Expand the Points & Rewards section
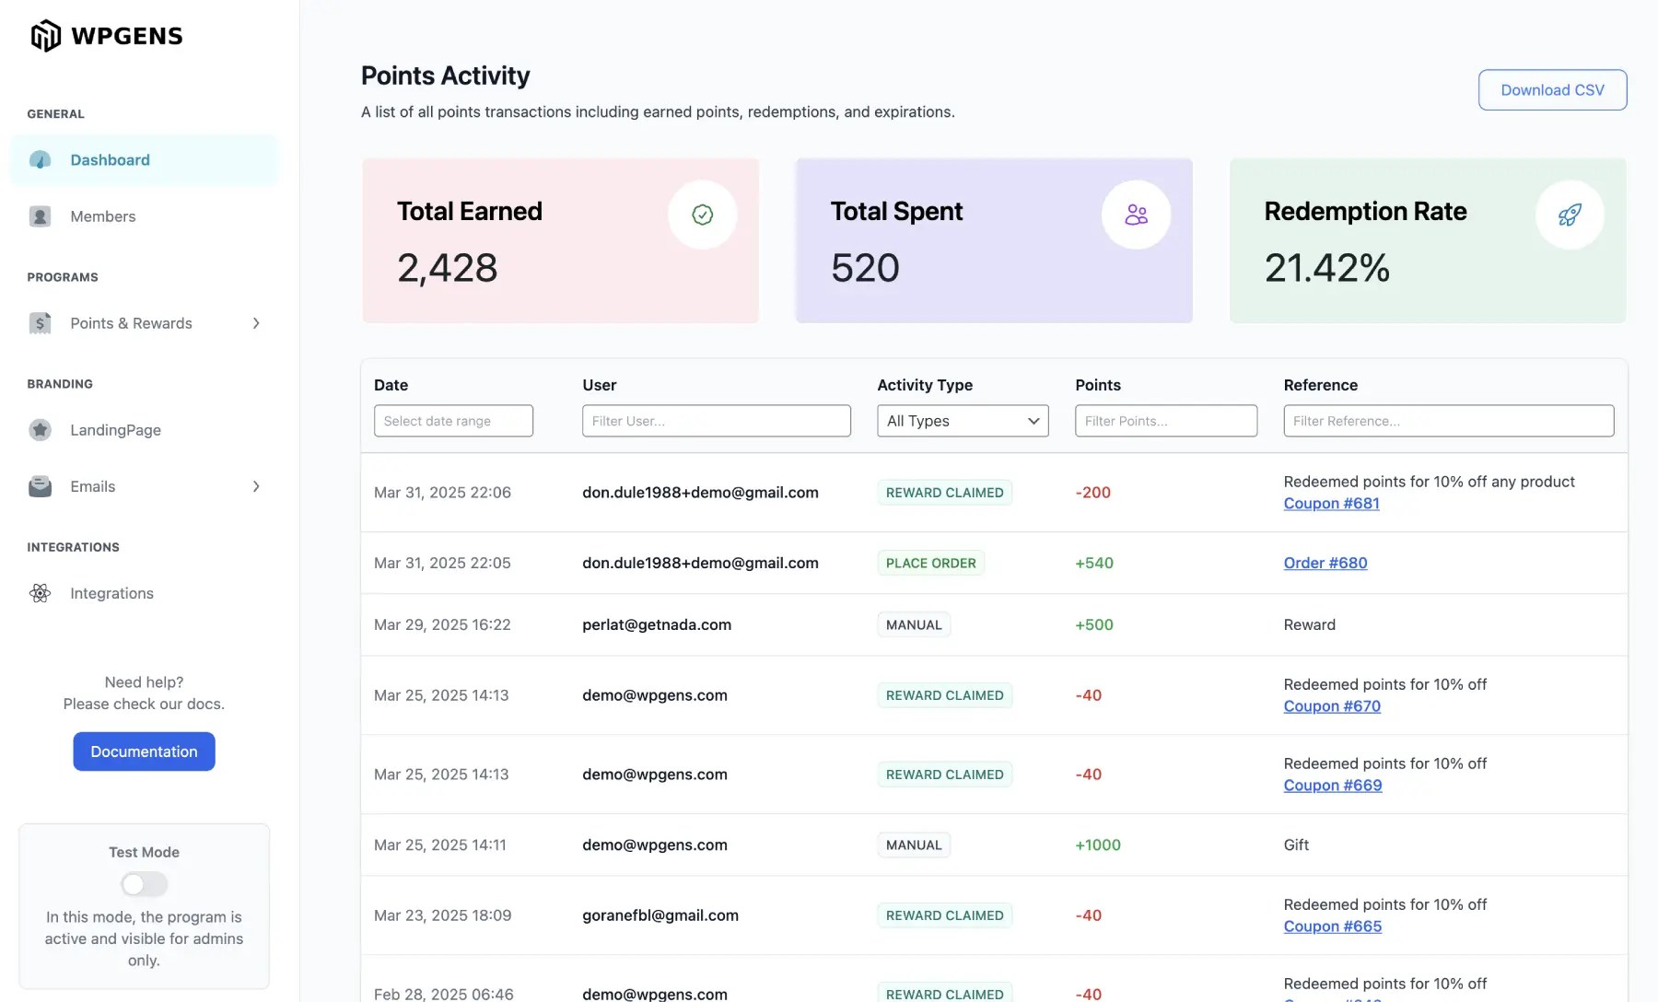Viewport: 1658px width, 1002px height. pyautogui.click(x=256, y=323)
